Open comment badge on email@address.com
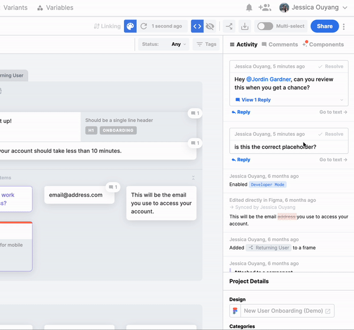The width and height of the screenshot is (354, 330). [x=113, y=187]
